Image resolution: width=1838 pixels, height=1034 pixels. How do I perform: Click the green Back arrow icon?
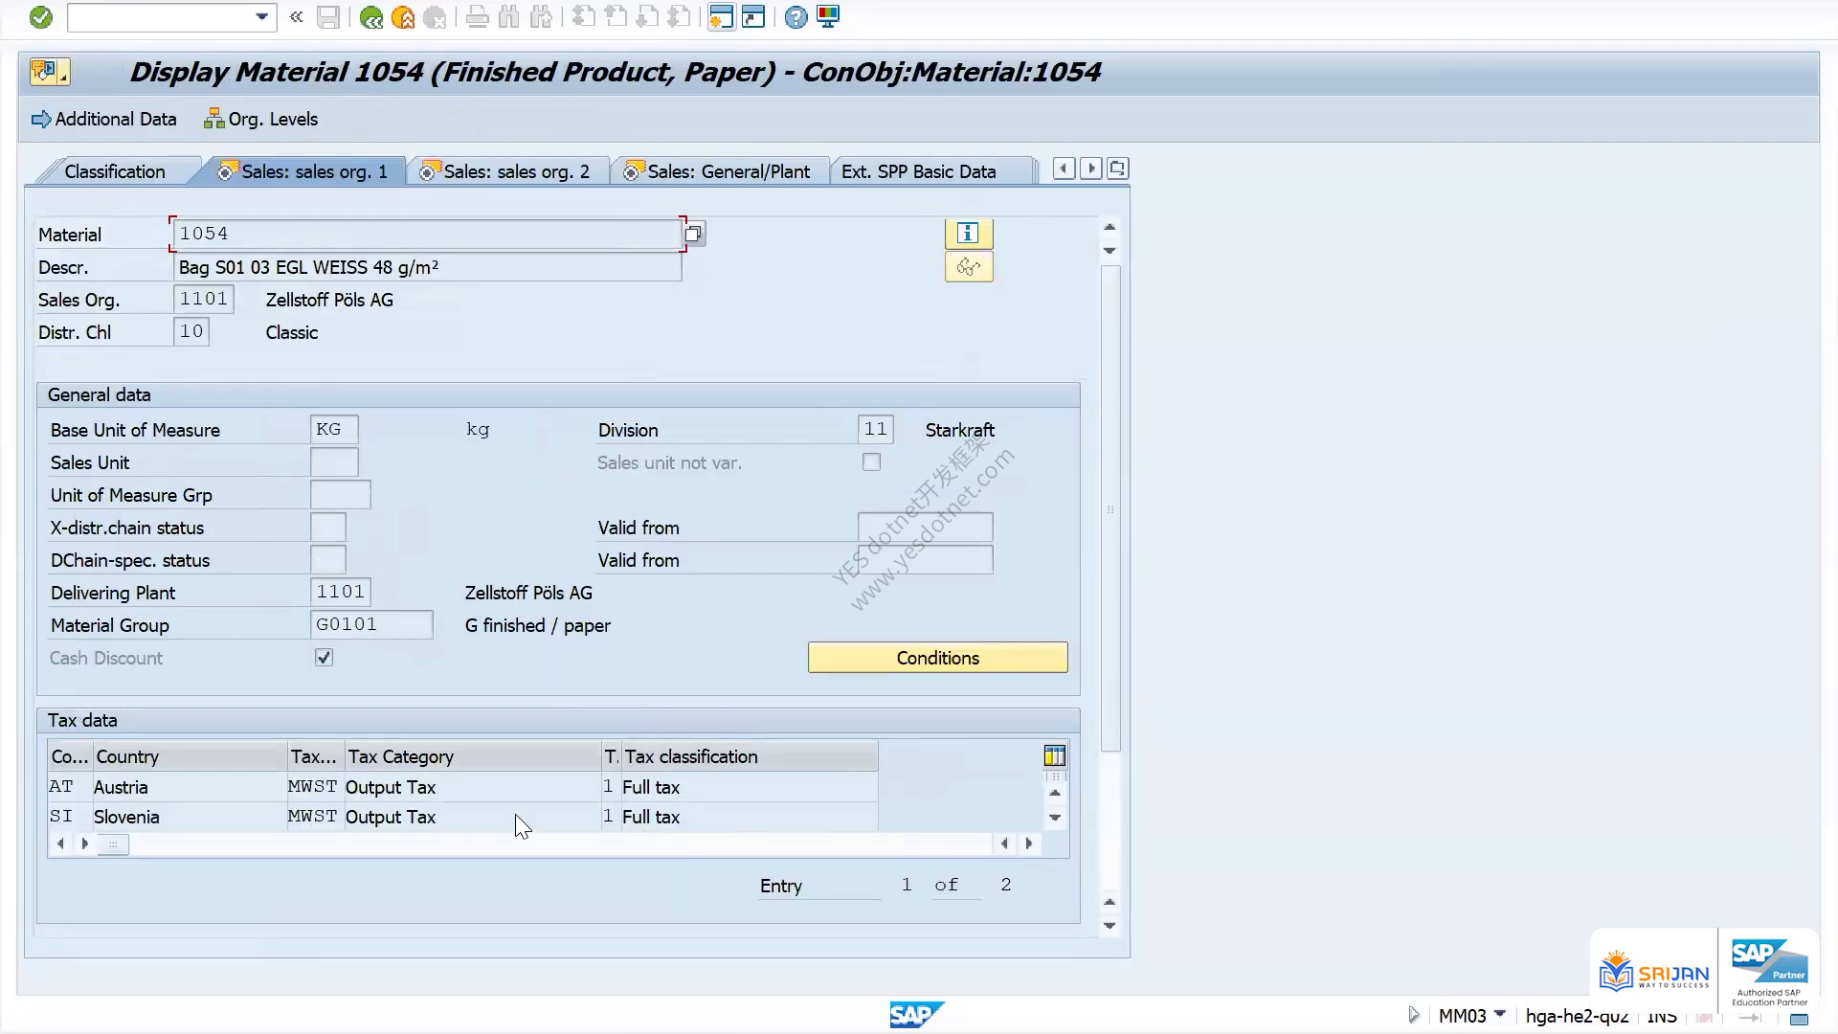[x=371, y=17]
